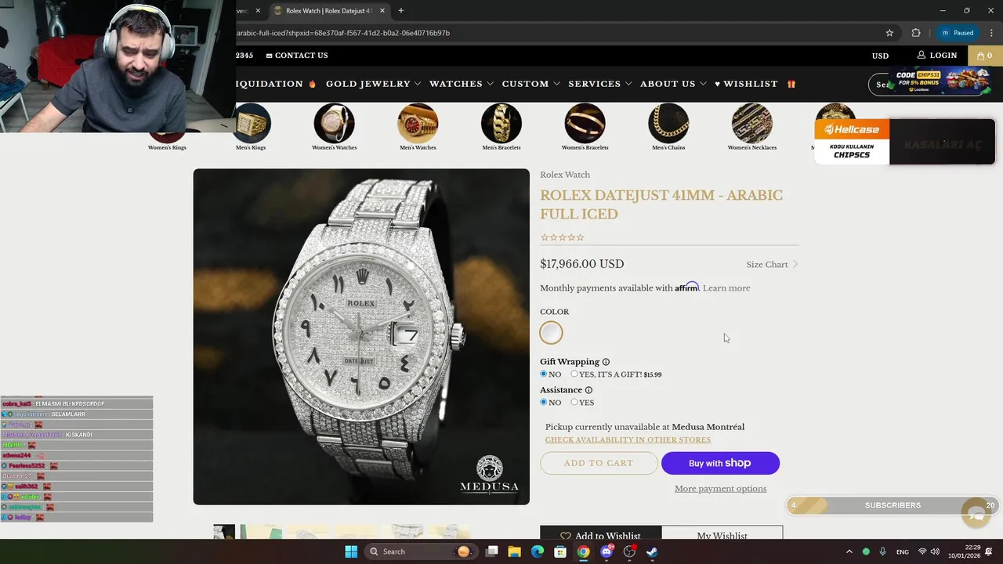The image size is (1003, 564).
Task: Click the Rolex Watch brand link
Action: [x=565, y=175]
